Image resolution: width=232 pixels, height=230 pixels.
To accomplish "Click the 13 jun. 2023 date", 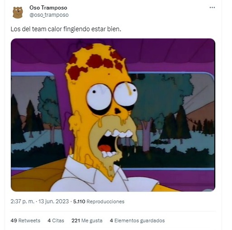I will point(53,201).
